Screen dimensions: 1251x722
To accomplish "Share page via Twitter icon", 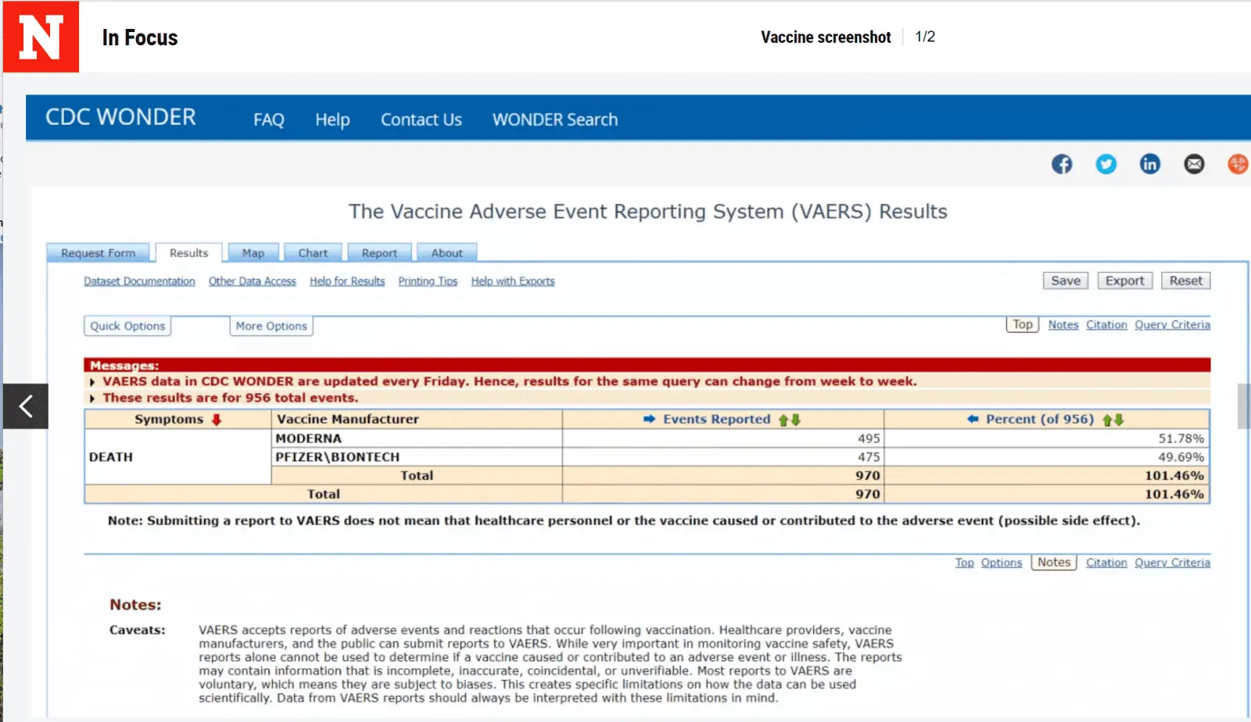I will (1106, 164).
